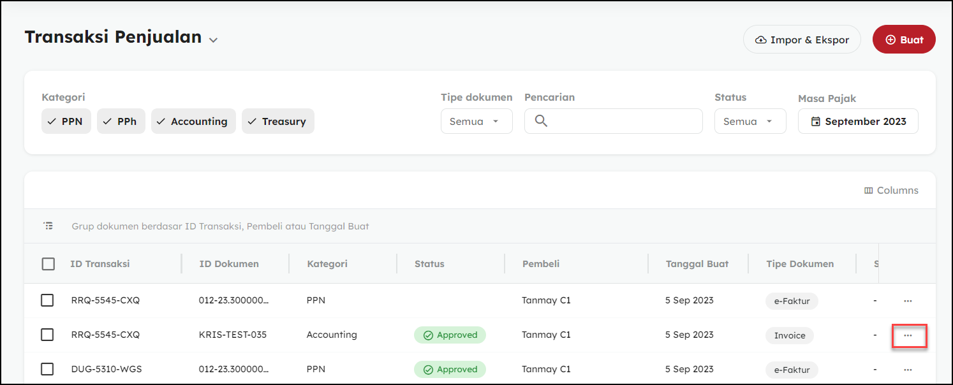The width and height of the screenshot is (953, 385).
Task: Open three-dot menu for KRIS-TEST-035 row
Action: (x=908, y=335)
